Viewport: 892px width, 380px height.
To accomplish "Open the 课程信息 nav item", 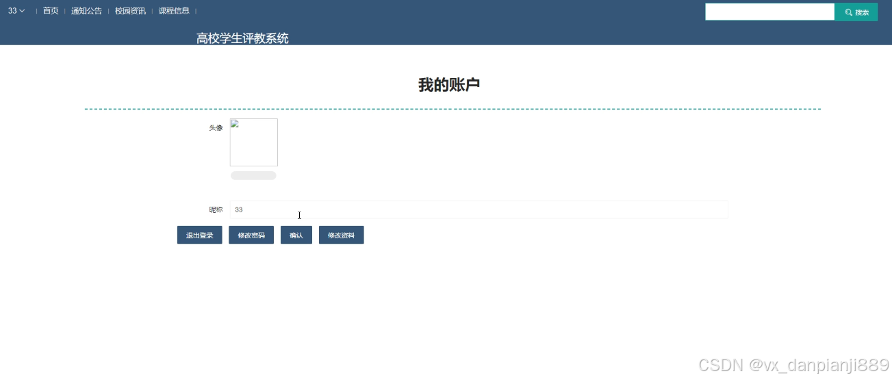I will 174,11.
